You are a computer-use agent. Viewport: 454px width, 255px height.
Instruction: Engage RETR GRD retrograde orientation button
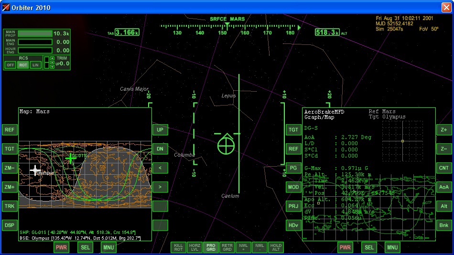(x=227, y=247)
